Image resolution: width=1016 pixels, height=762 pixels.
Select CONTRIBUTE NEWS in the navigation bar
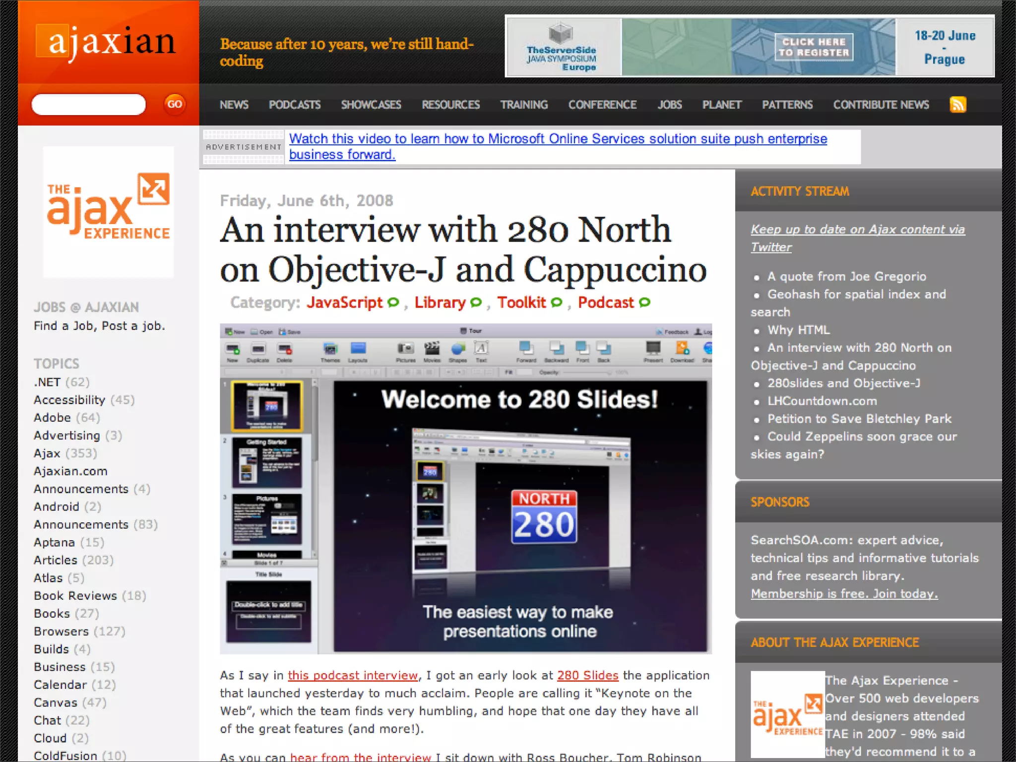(881, 105)
